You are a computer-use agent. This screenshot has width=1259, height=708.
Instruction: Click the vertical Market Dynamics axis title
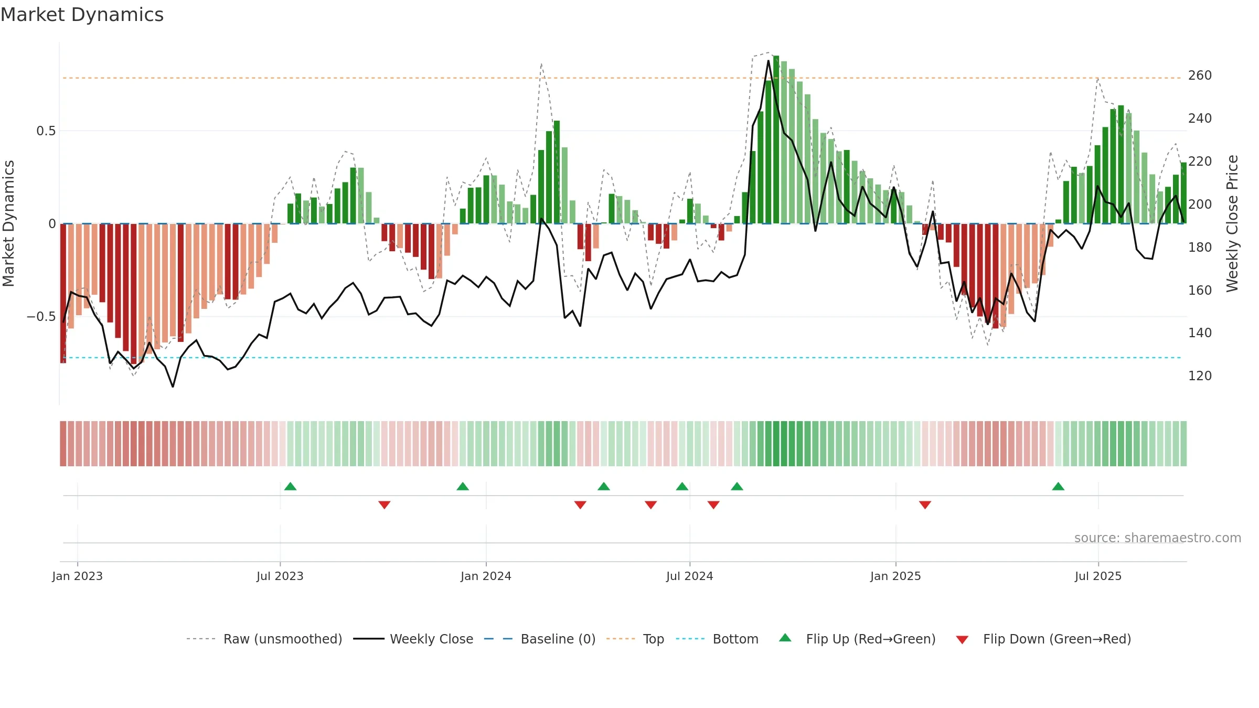pos(9,223)
